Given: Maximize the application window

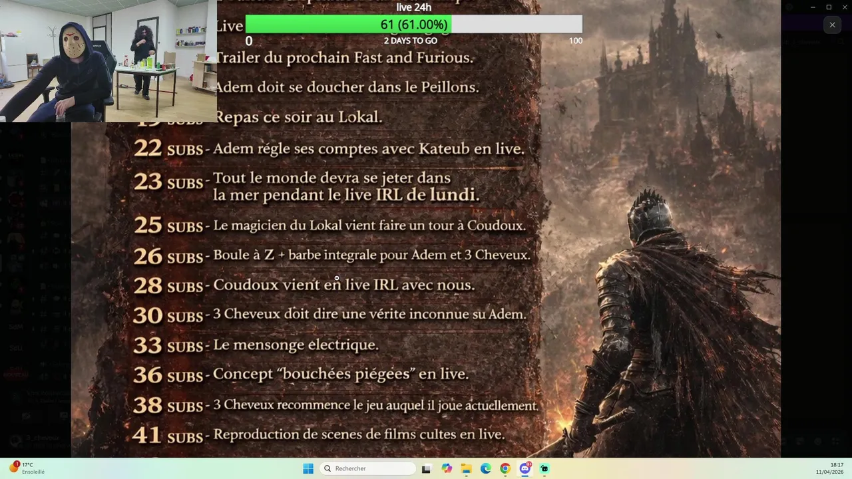Looking at the screenshot, I should coord(829,7).
